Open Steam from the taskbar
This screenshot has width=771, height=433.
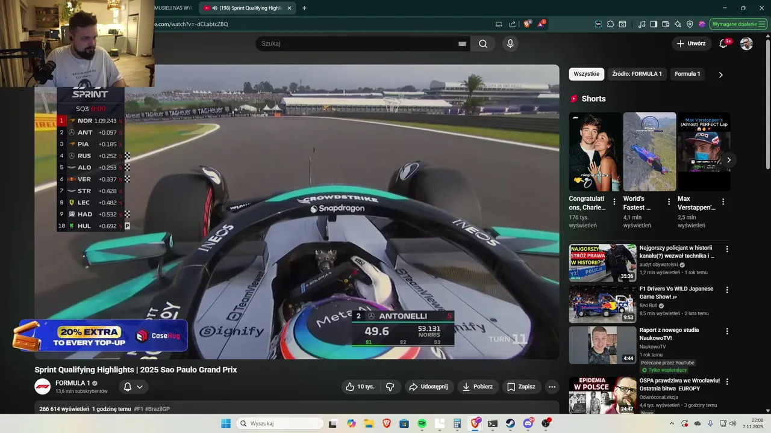pyautogui.click(x=510, y=423)
